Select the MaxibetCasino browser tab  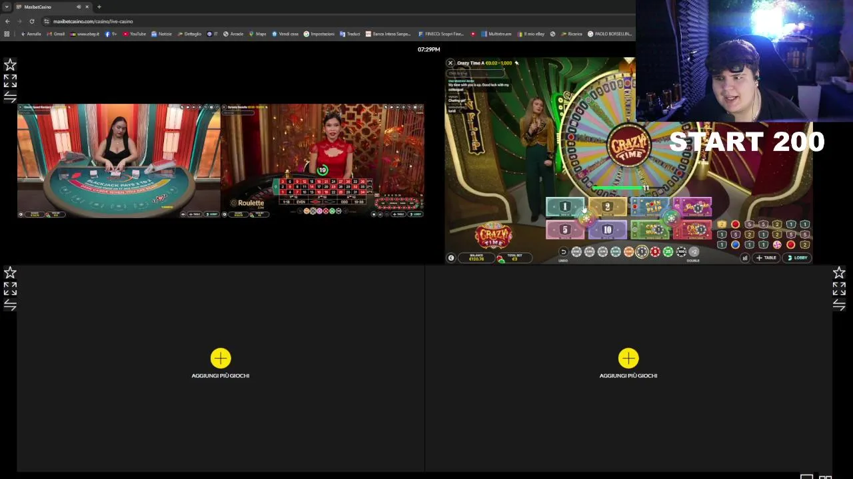coord(53,7)
